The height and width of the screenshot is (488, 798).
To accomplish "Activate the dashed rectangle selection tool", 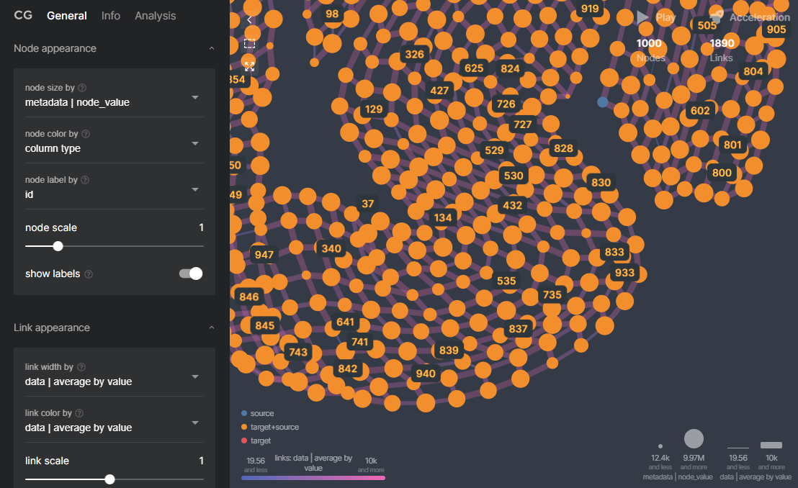I will click(x=249, y=43).
